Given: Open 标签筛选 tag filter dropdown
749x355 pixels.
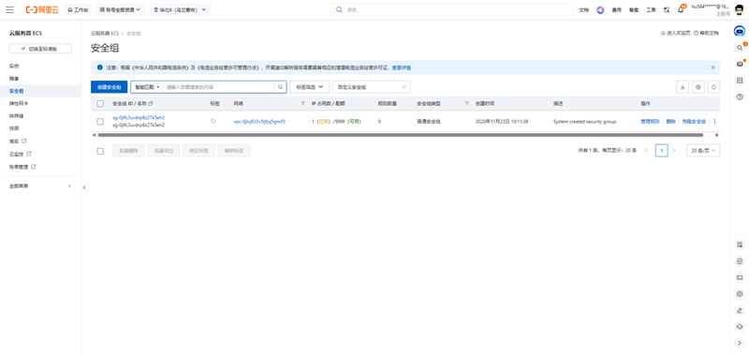Looking at the screenshot, I should [x=310, y=87].
